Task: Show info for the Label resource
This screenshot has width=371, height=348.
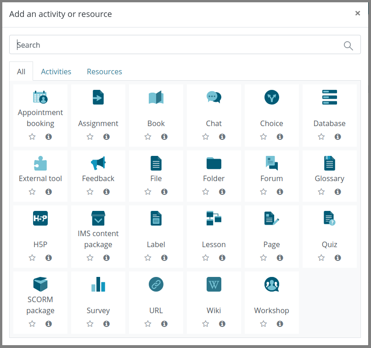Action: [164, 258]
